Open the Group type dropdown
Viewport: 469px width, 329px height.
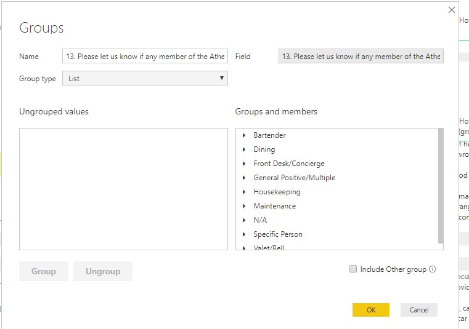[145, 78]
